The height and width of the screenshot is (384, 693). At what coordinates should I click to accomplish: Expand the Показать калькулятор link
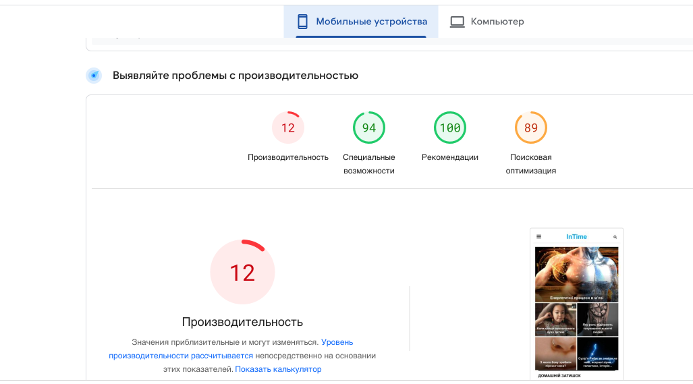[278, 369]
